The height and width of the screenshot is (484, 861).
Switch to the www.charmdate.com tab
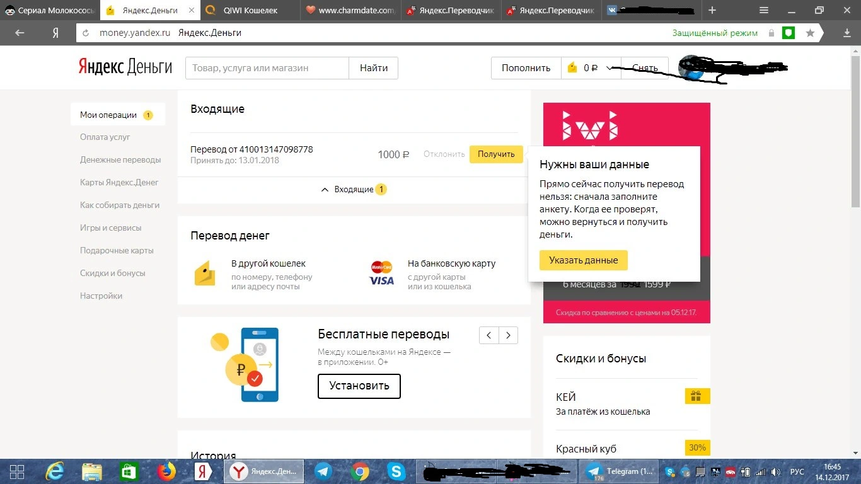click(351, 10)
